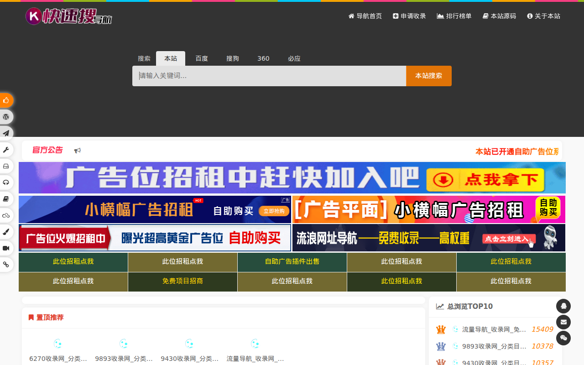Click the video camera sidebar icon
The height and width of the screenshot is (365, 584).
tap(6, 248)
